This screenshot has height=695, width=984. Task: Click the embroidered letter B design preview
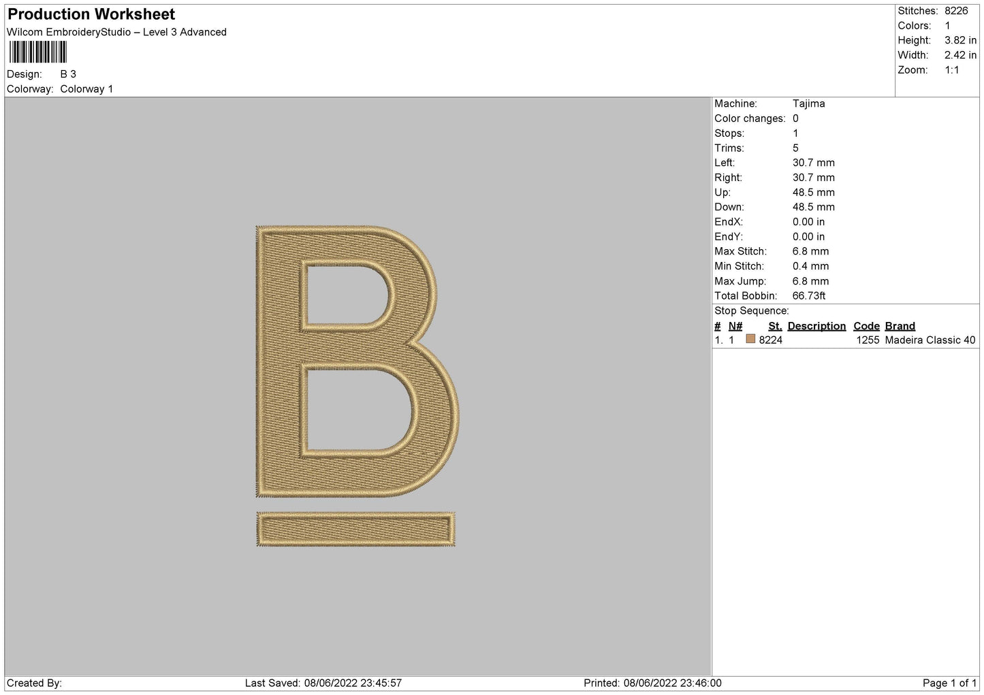(358, 361)
